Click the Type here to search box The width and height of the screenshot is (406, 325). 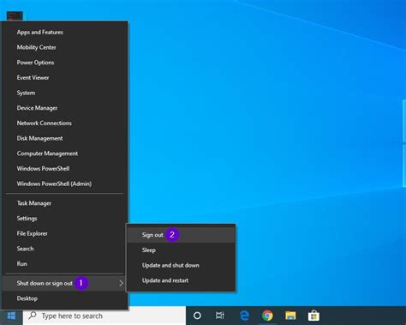pyautogui.click(x=104, y=316)
